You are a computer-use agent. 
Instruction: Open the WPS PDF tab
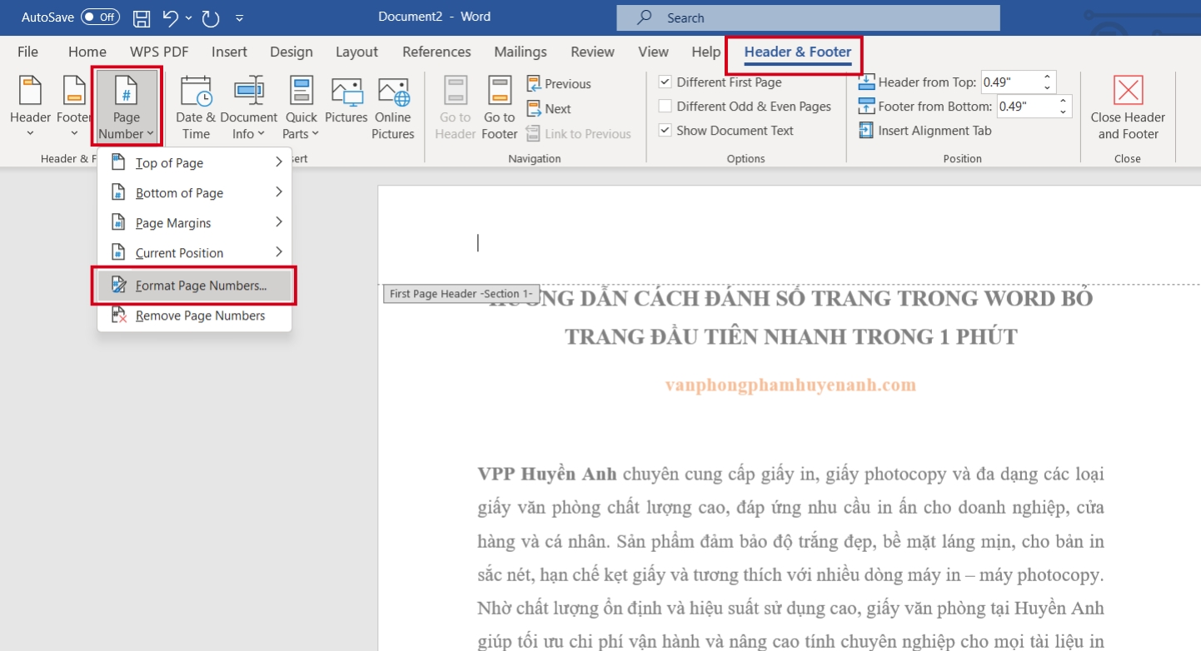(x=159, y=52)
